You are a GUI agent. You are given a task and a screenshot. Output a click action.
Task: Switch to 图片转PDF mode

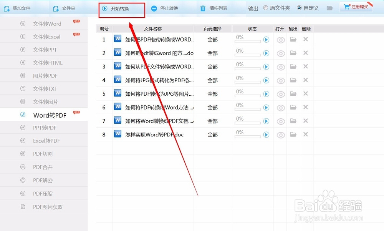44,76
